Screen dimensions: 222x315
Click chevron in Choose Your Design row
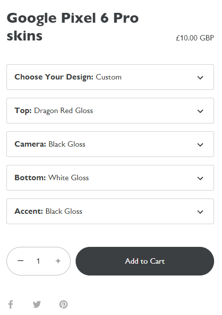200,78
